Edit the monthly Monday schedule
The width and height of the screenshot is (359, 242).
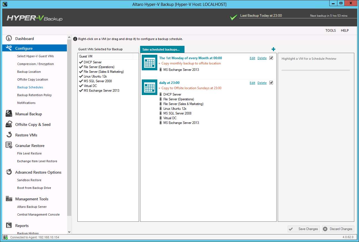252,58
